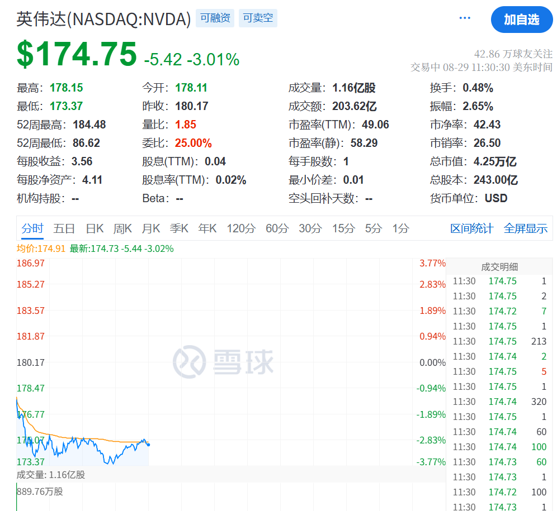557x511 pixels.
Task: Open the 1分 one-minute chart
Action: [x=400, y=228]
